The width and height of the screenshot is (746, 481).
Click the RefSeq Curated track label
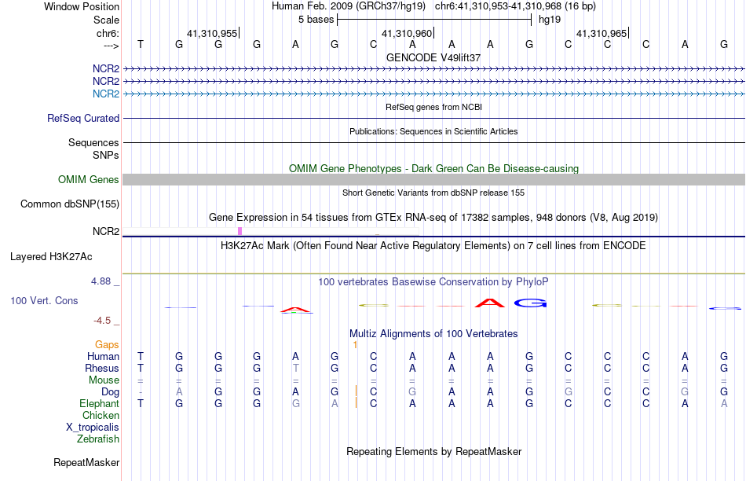[x=82, y=118]
